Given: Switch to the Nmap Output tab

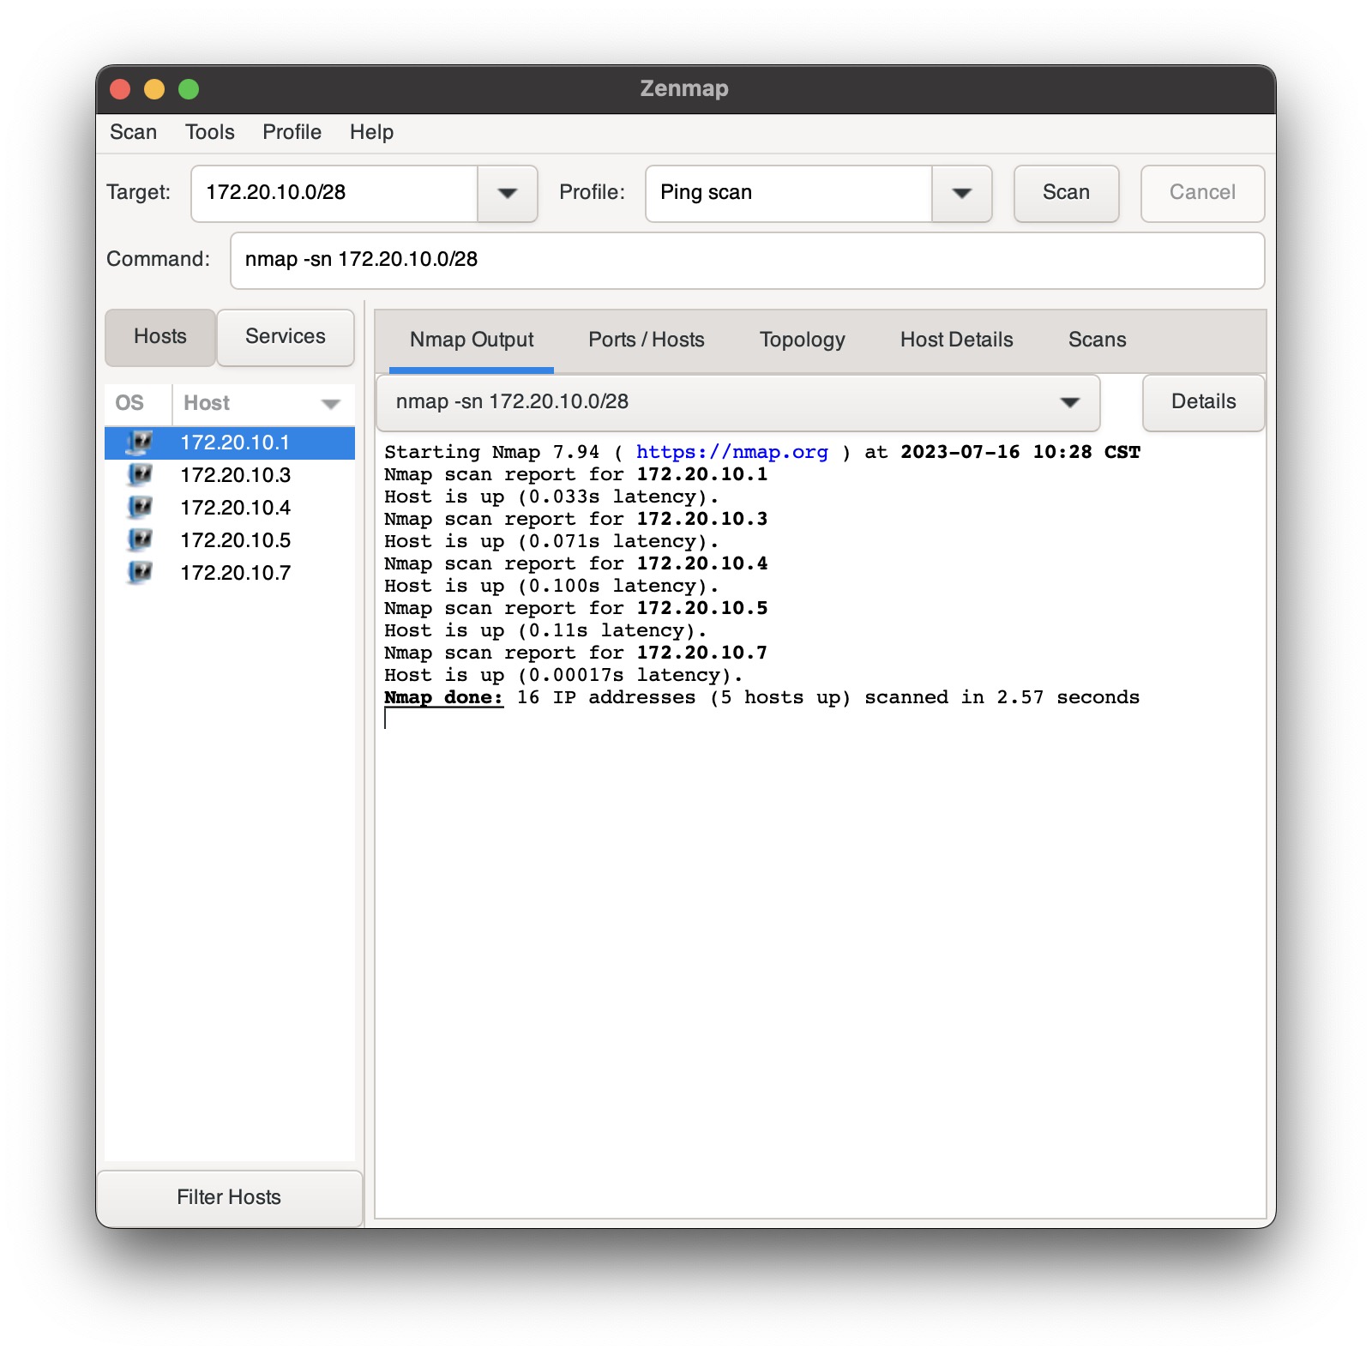Looking at the screenshot, I should 472,340.
